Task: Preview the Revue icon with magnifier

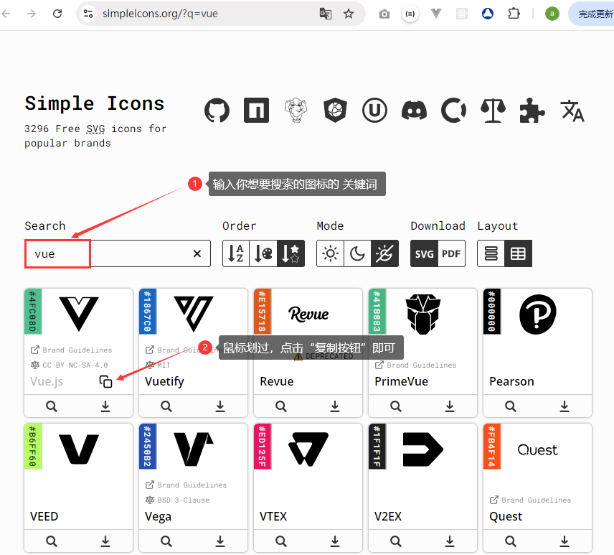Action: [280, 406]
